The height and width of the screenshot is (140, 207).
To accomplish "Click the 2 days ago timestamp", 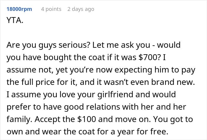I will pos(81,9).
